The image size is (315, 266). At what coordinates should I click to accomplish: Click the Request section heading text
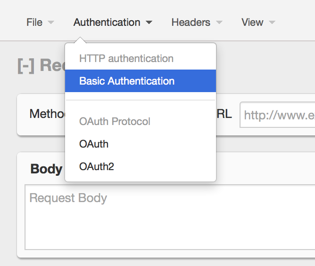[52, 65]
